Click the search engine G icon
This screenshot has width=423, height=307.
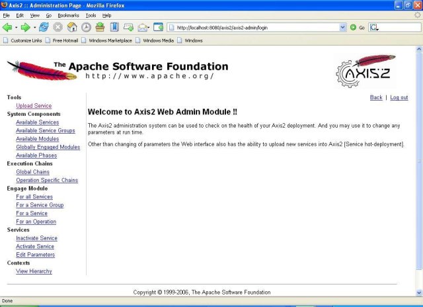tap(374, 27)
